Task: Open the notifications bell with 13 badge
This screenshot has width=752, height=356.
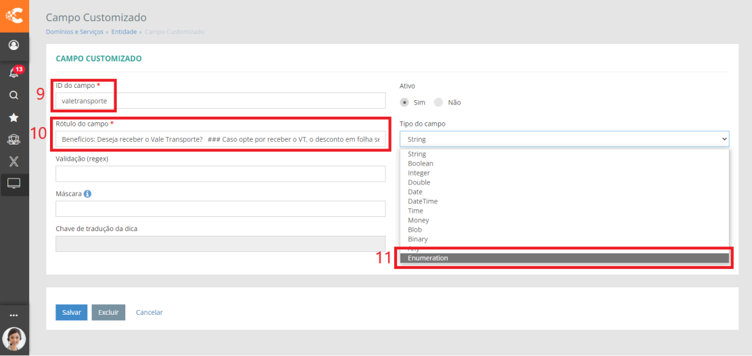Action: pos(14,72)
